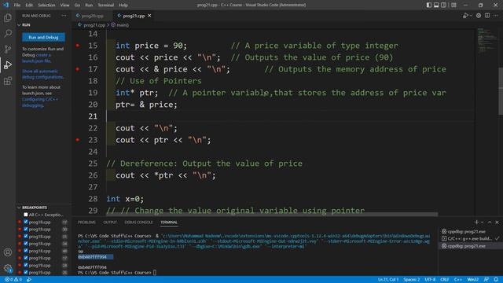Image resolution: width=503 pixels, height=283 pixels.
Task: Switch to the OUTPUT panel tab
Action: [x=110, y=222]
